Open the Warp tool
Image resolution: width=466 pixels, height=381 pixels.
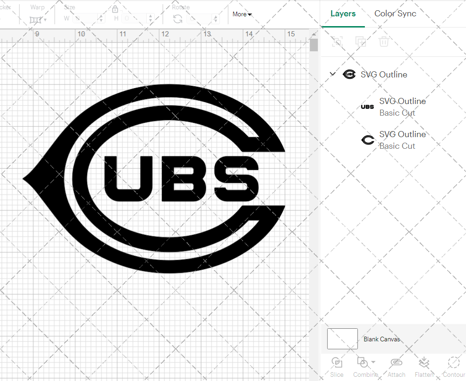coord(35,19)
